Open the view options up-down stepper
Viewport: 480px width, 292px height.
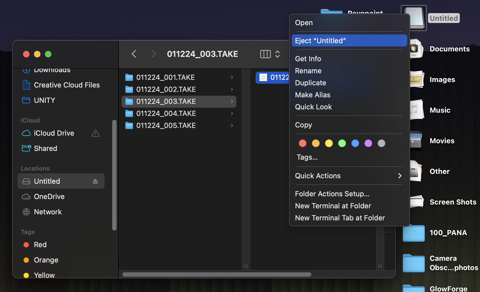(277, 54)
